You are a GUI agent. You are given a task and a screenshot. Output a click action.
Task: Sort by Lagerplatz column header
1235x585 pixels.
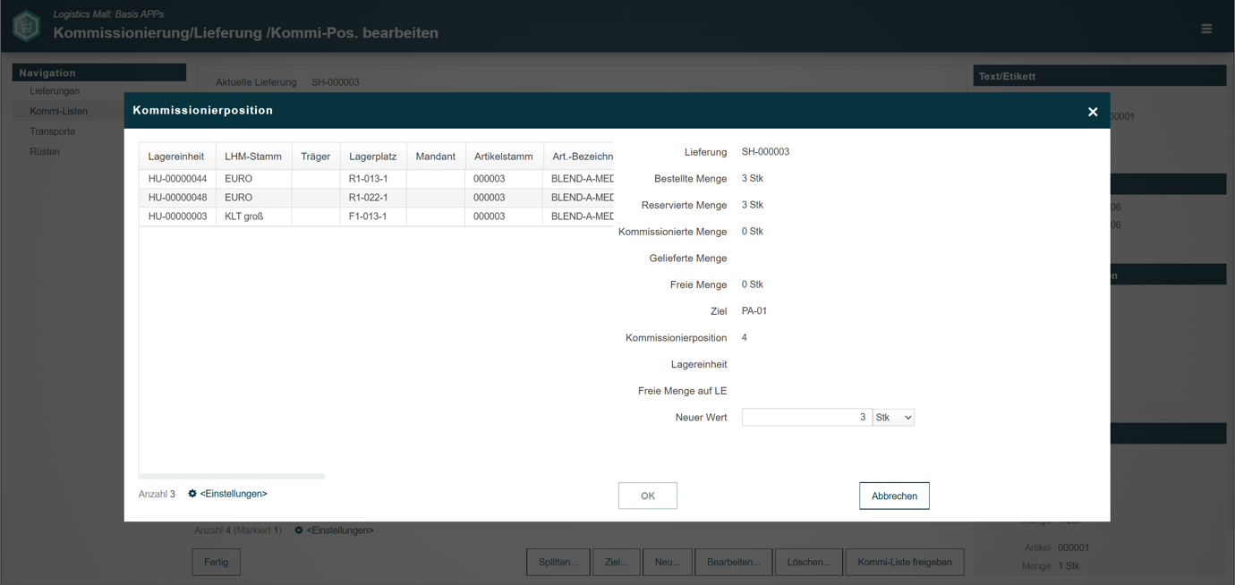372,157
